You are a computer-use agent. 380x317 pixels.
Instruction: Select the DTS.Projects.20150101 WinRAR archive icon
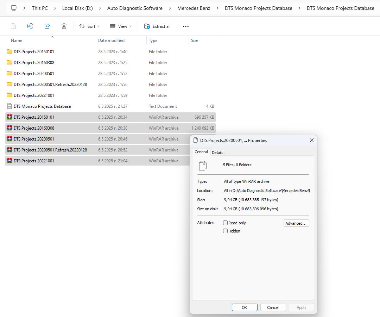click(9, 117)
